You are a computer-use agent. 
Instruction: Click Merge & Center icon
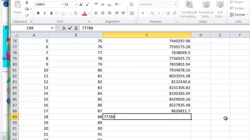[x=132, y=13]
